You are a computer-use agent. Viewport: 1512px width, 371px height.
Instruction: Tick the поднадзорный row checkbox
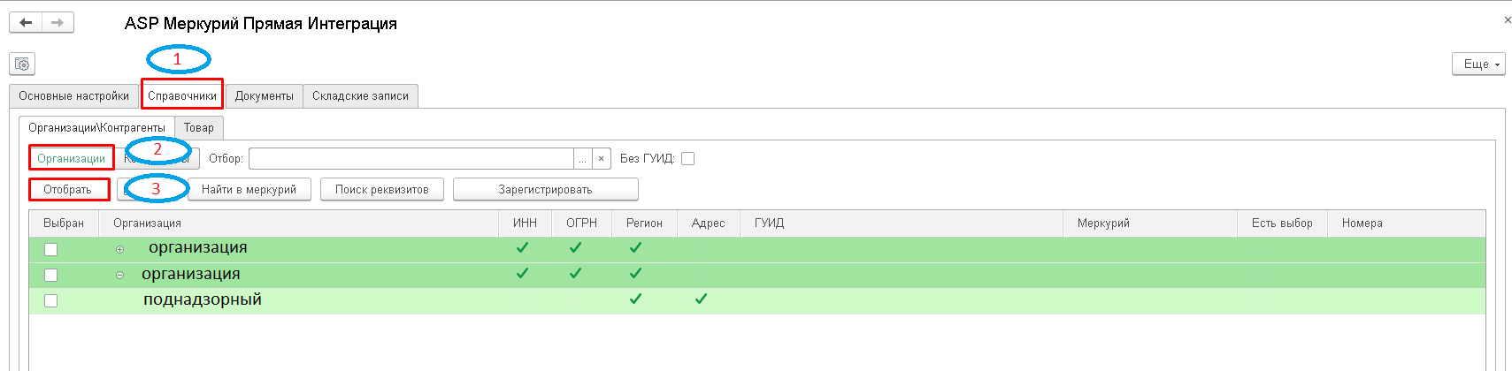point(51,300)
